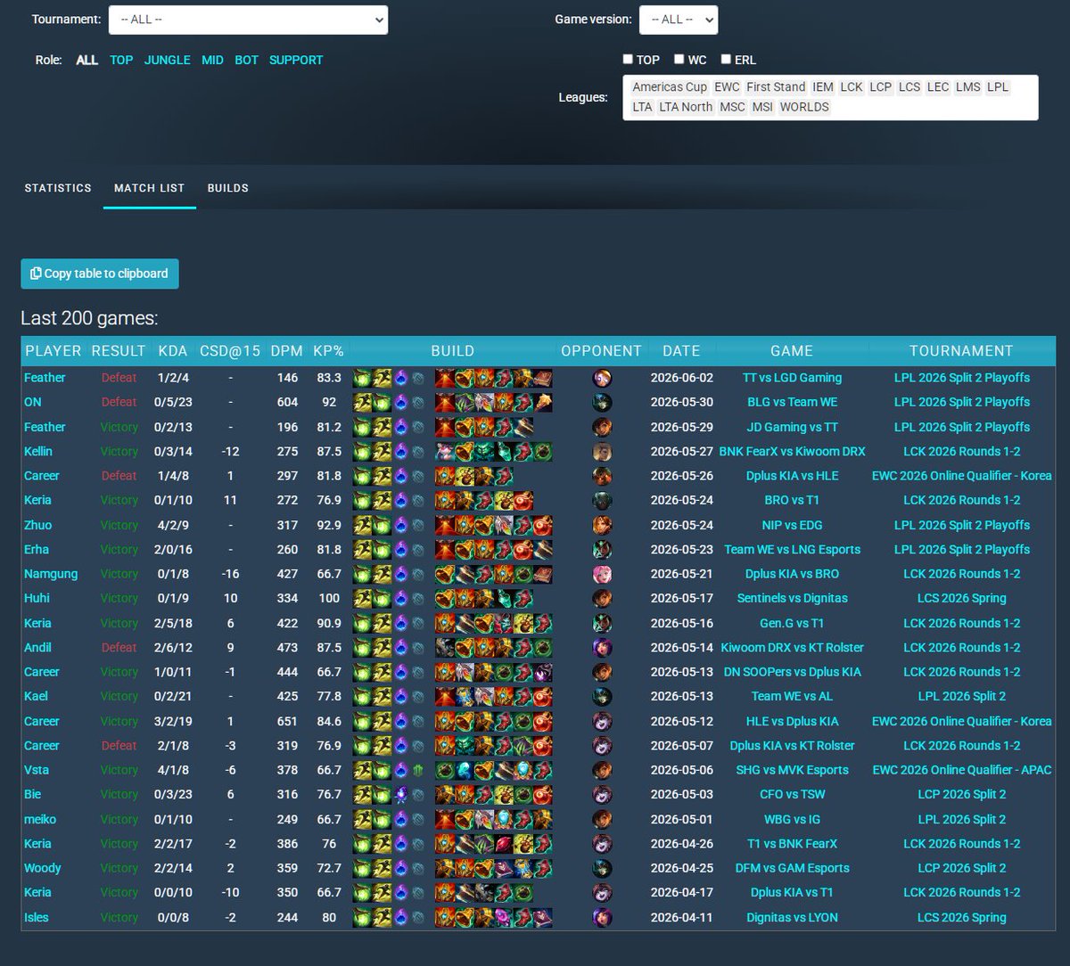The height and width of the screenshot is (966, 1070).
Task: Open the BLG vs Team WE game link
Action: (792, 402)
